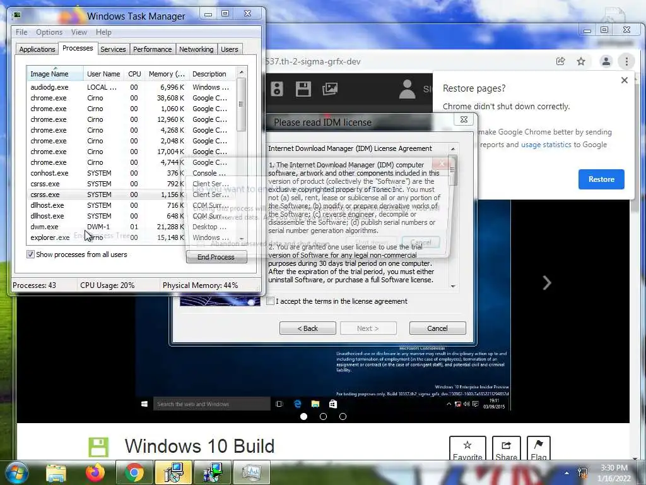Image resolution: width=646 pixels, height=485 pixels.
Task: Open File Explorer from the taskbar
Action: (56, 472)
